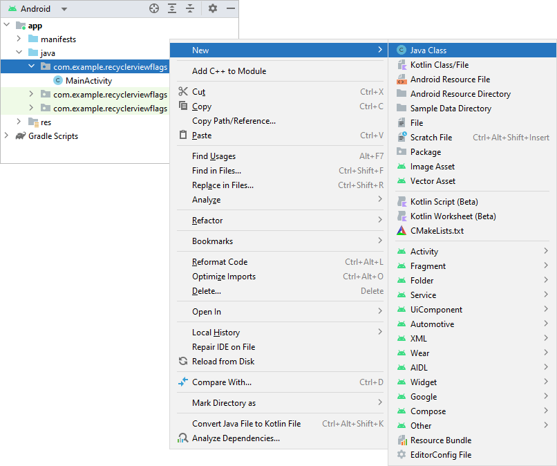Viewport: 557px width, 466px height.
Task: Click the Expand All icon in project toolbar
Action: coord(172,8)
